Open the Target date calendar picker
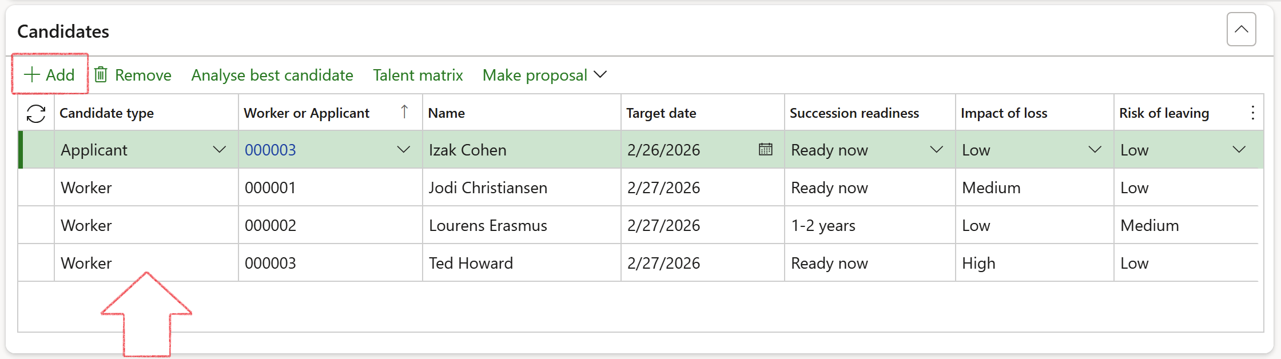Screen dimensions: 1281x359 tap(765, 150)
